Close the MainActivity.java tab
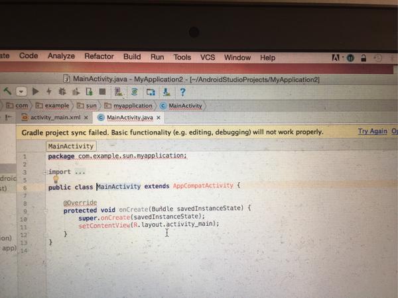Viewport: 398px width, 298px height. coord(159,118)
